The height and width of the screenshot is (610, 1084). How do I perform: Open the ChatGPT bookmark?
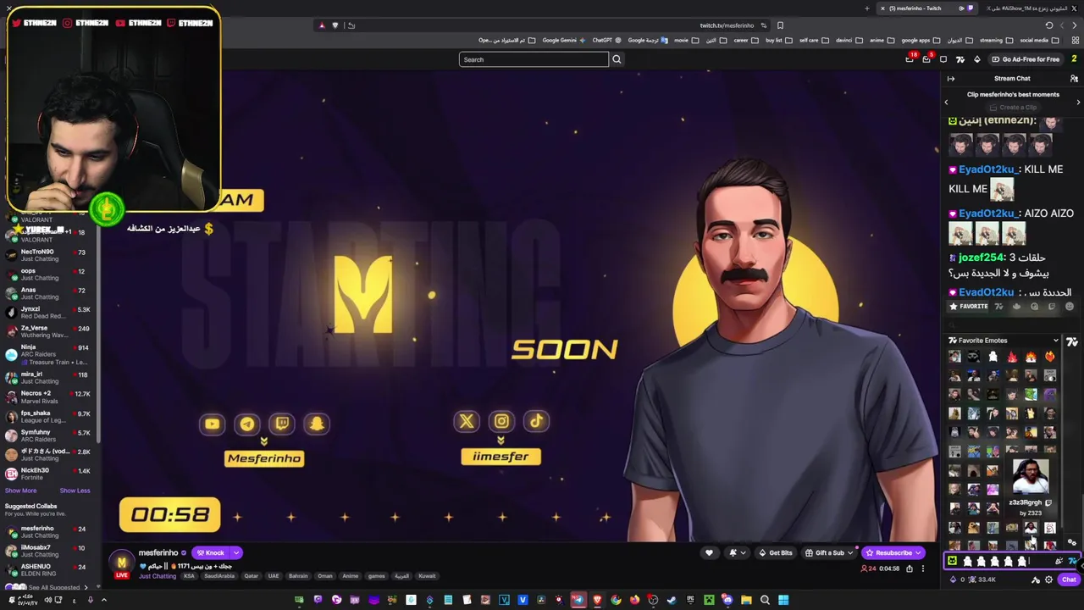pos(606,40)
